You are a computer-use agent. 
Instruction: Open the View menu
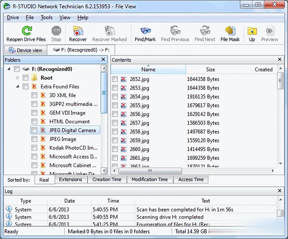(65, 17)
